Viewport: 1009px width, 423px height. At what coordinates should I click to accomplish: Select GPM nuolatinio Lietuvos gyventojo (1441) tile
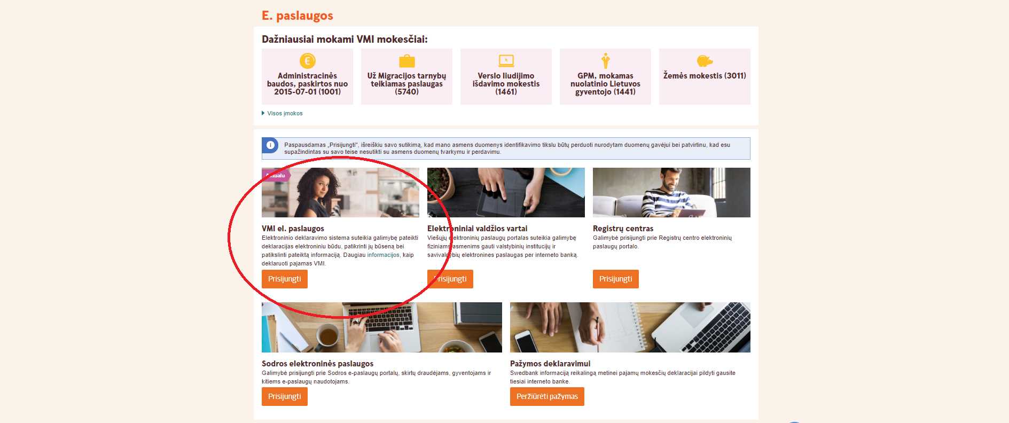(x=605, y=76)
